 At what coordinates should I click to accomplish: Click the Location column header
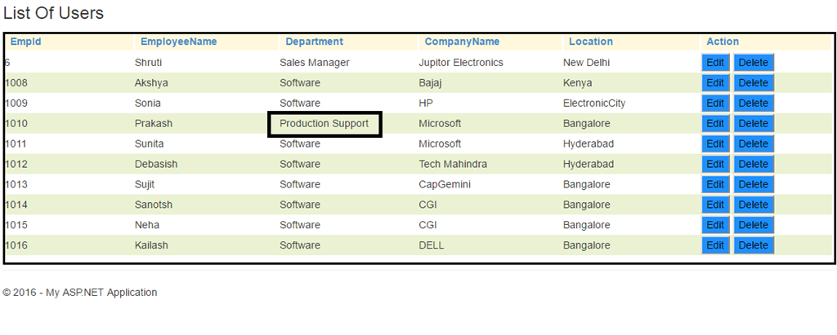coord(590,42)
